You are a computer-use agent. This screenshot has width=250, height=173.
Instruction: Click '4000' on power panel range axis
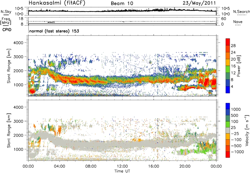coord(18,43)
